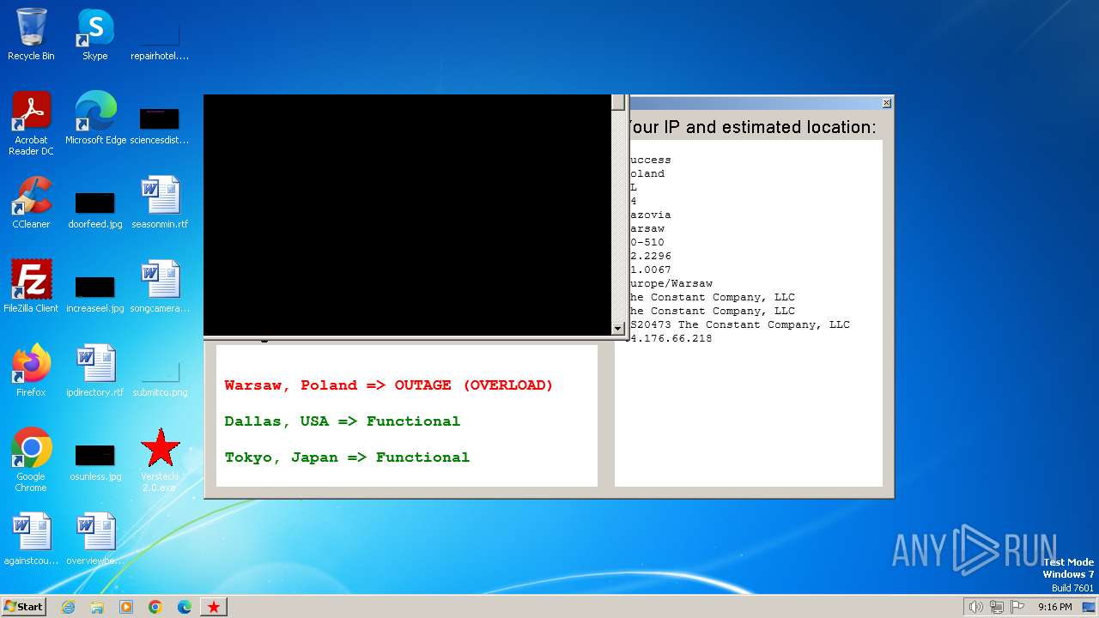Screen dimensions: 1099x618
Task: Open network status tray icon
Action: [x=997, y=607]
